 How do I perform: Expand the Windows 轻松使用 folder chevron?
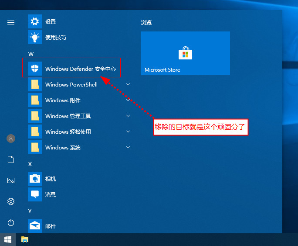[x=128, y=132]
